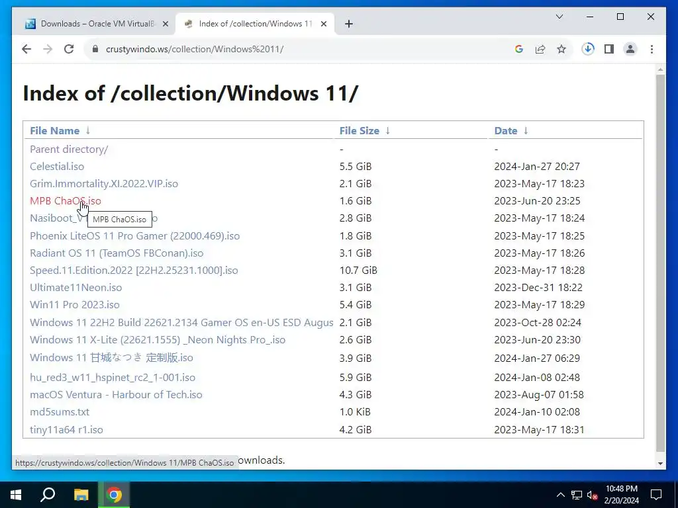This screenshot has height=508, width=678.
Task: Open File Explorer from the taskbar
Action: [x=81, y=495]
